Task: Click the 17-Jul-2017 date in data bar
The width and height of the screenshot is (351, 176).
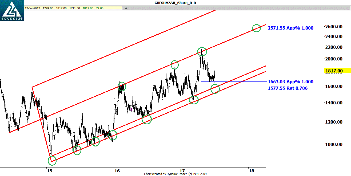Action: point(32,8)
